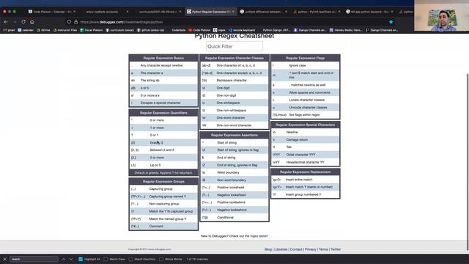The width and height of the screenshot is (469, 264).
Task: Switch to the second browser tab about accounts
Action: click(x=105, y=12)
